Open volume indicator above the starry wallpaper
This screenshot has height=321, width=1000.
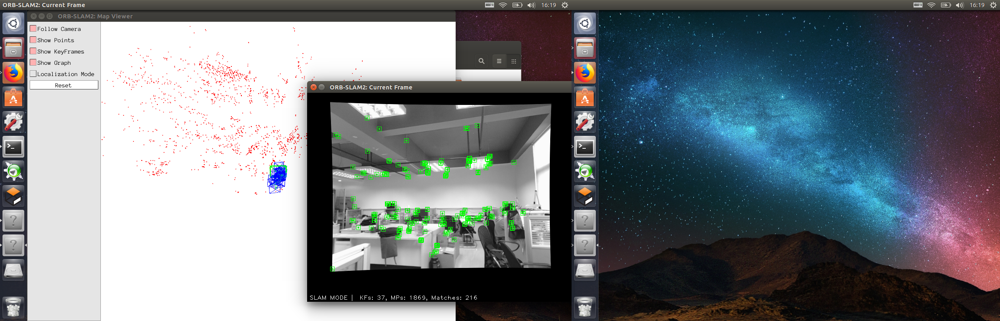pyautogui.click(x=960, y=5)
